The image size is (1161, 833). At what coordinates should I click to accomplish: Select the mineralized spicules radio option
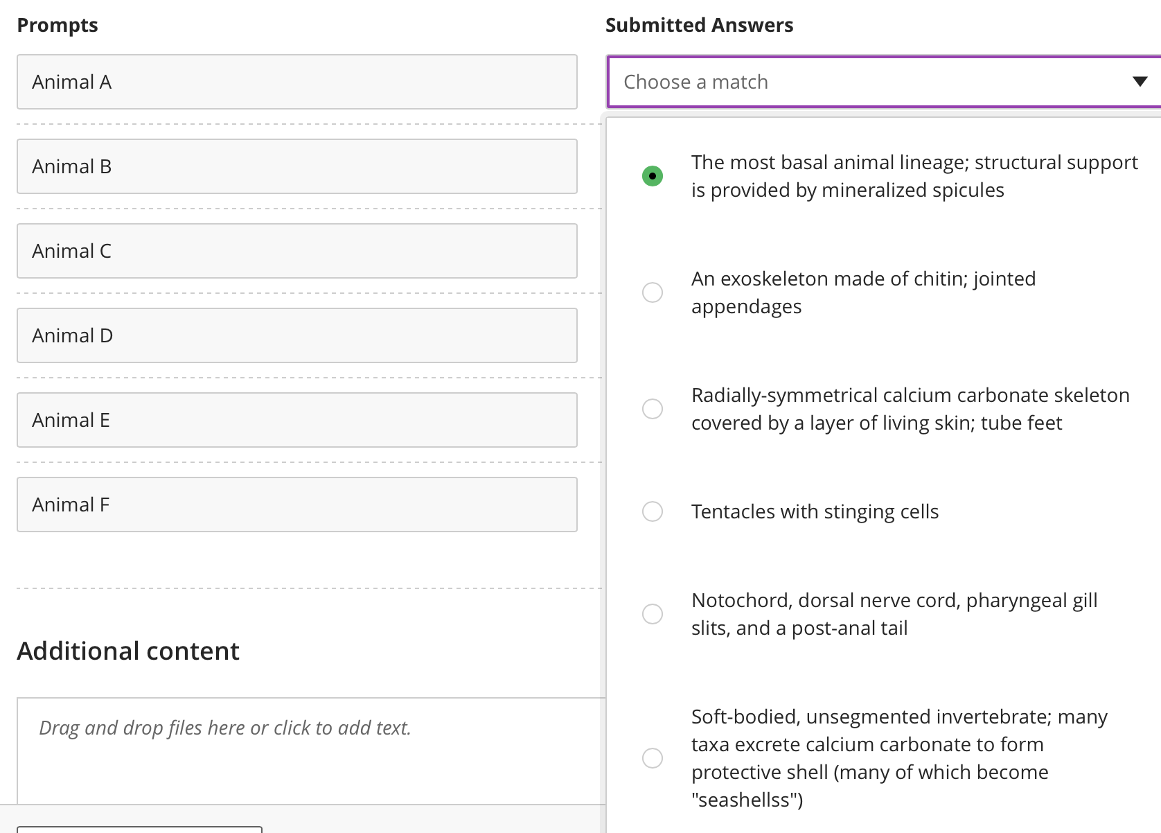point(653,176)
